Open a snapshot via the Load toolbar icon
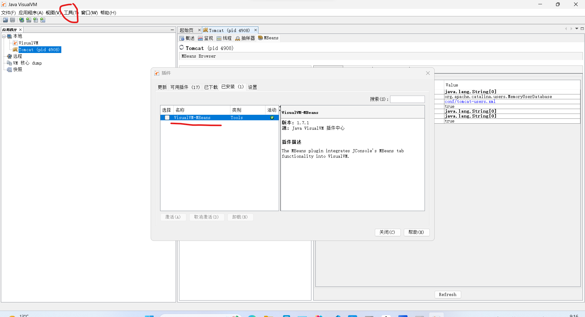Viewport: 585px width, 317px height. (x=5, y=20)
